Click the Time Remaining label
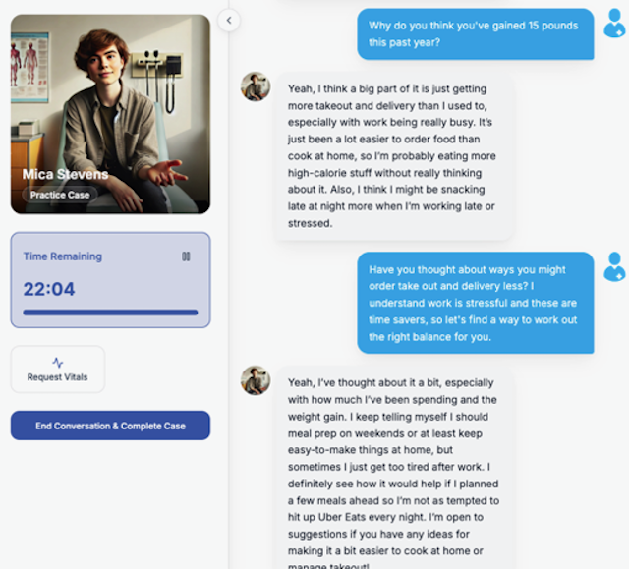The width and height of the screenshot is (629, 570). (63, 256)
